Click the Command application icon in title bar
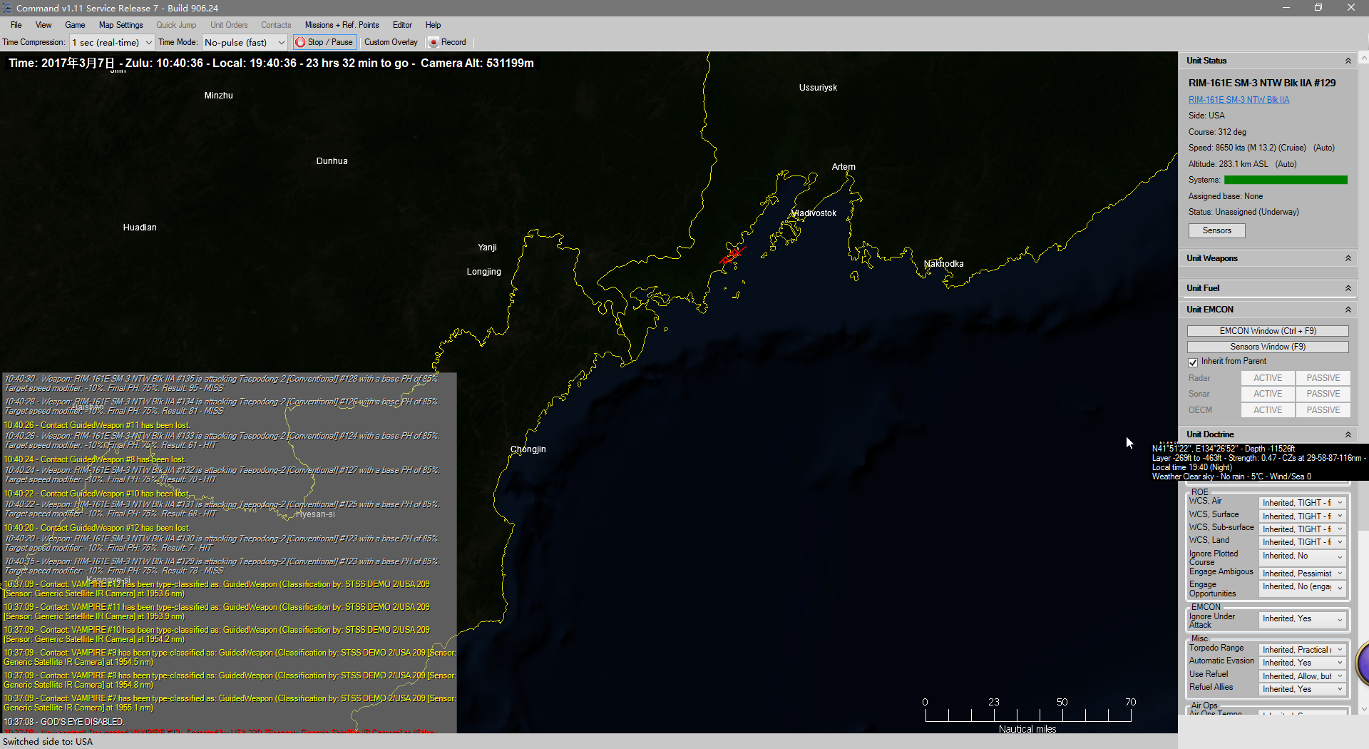 pyautogui.click(x=8, y=8)
